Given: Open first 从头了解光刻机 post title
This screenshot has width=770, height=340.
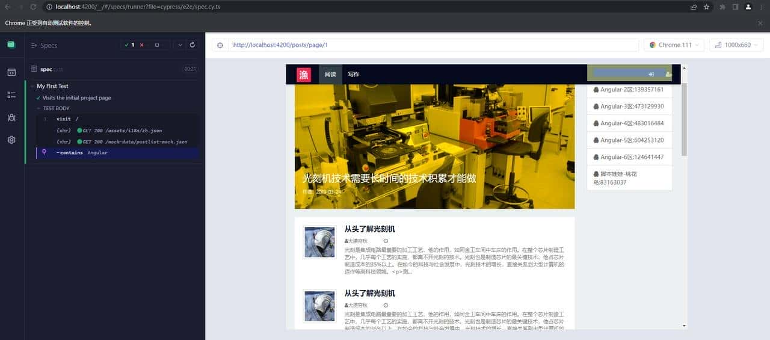Looking at the screenshot, I should pos(369,229).
